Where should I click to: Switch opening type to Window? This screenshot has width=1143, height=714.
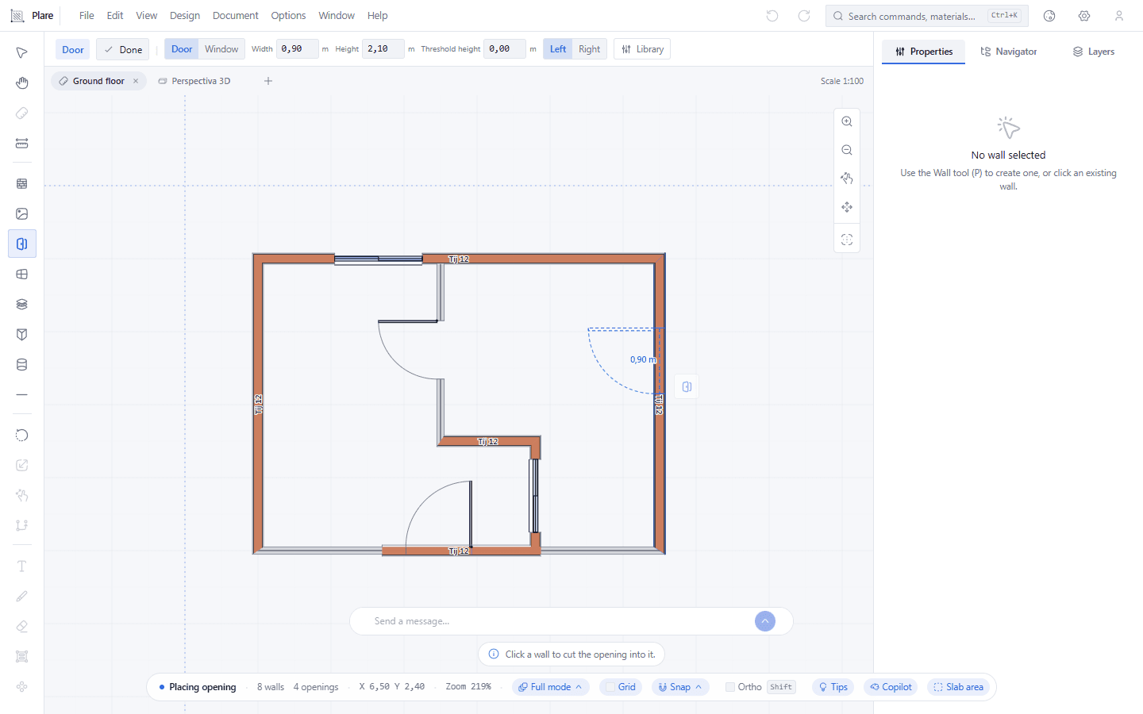[221, 49]
